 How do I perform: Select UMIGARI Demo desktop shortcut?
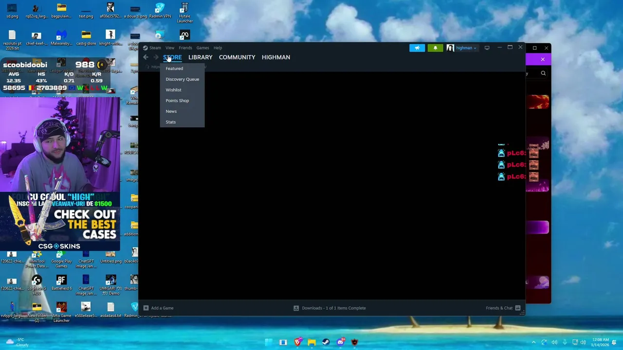[110, 286]
